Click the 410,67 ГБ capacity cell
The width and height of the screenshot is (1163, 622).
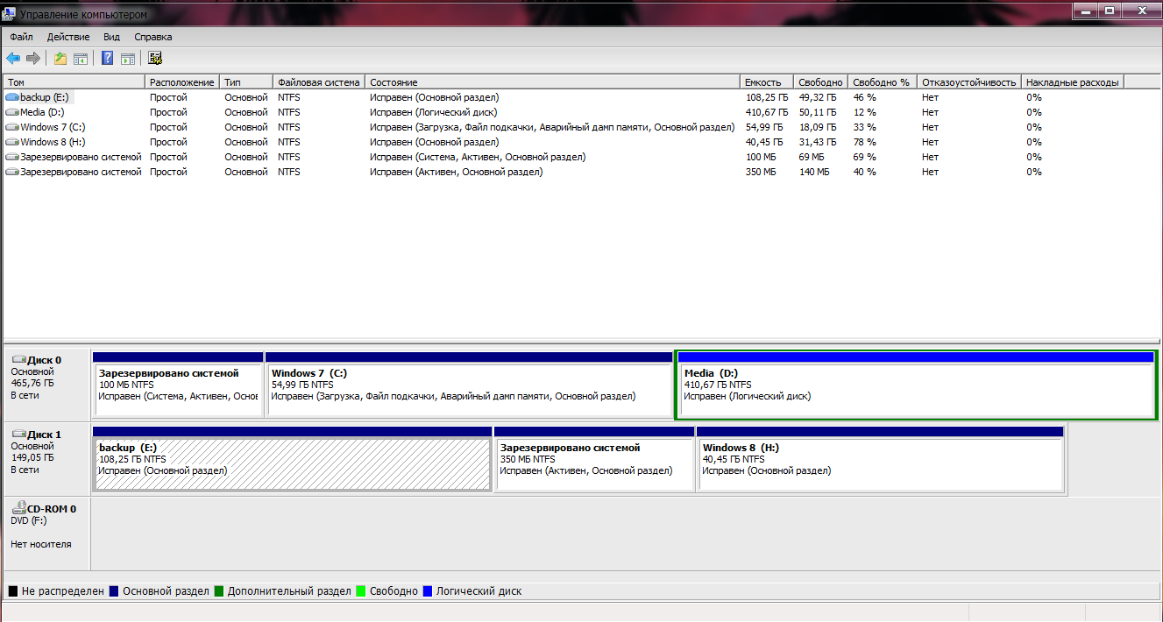pos(767,112)
